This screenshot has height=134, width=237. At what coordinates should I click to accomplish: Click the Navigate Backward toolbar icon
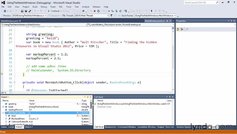[x=5, y=11]
